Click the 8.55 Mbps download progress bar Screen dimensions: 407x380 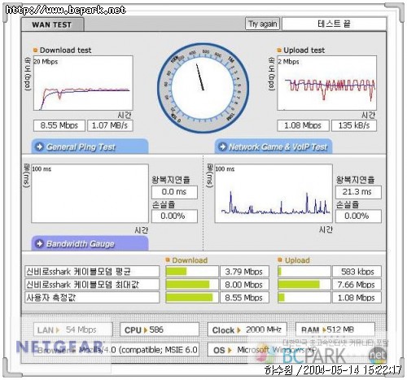pos(192,298)
